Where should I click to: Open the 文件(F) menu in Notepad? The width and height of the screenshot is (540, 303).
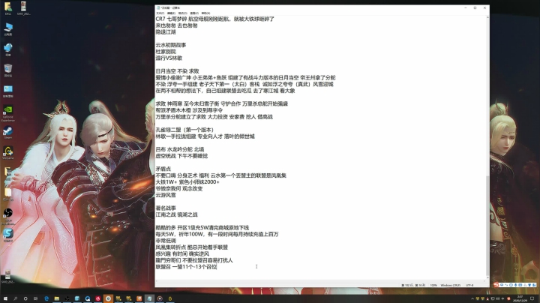pyautogui.click(x=160, y=13)
